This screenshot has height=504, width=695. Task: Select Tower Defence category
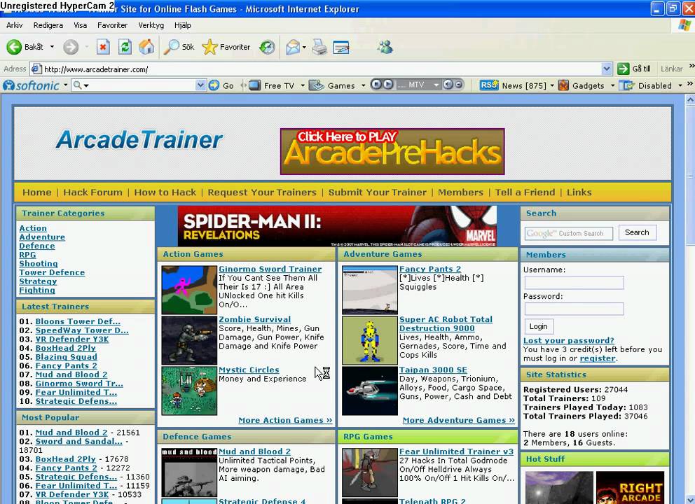pos(52,272)
